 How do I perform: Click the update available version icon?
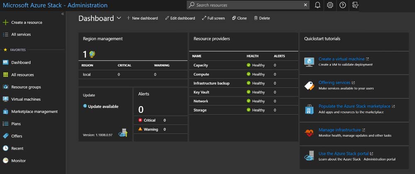[123, 133]
